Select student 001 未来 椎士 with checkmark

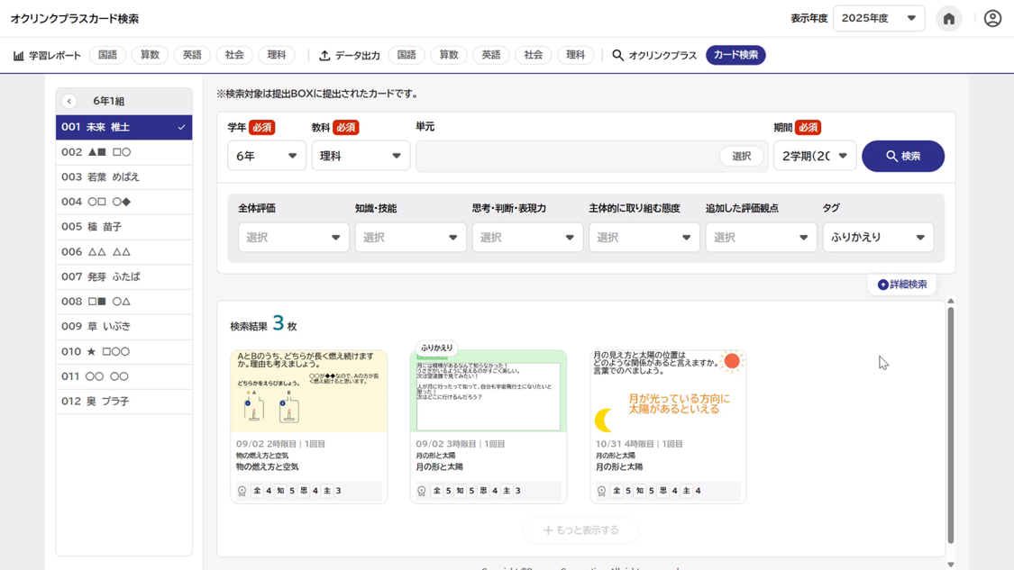pyautogui.click(x=123, y=128)
